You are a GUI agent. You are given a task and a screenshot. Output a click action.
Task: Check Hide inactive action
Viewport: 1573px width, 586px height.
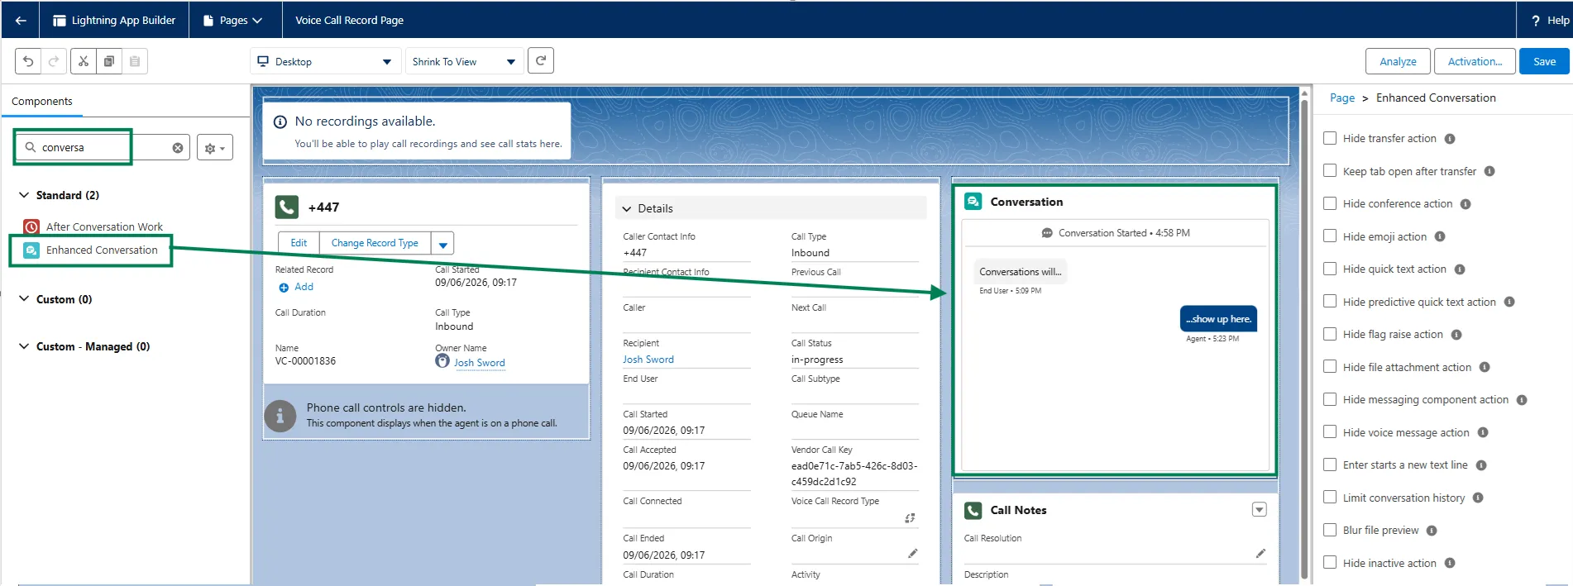(1330, 562)
